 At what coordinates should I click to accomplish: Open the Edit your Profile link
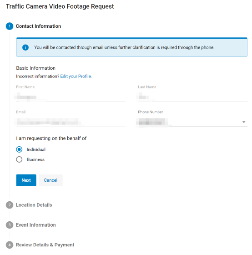pos(76,76)
